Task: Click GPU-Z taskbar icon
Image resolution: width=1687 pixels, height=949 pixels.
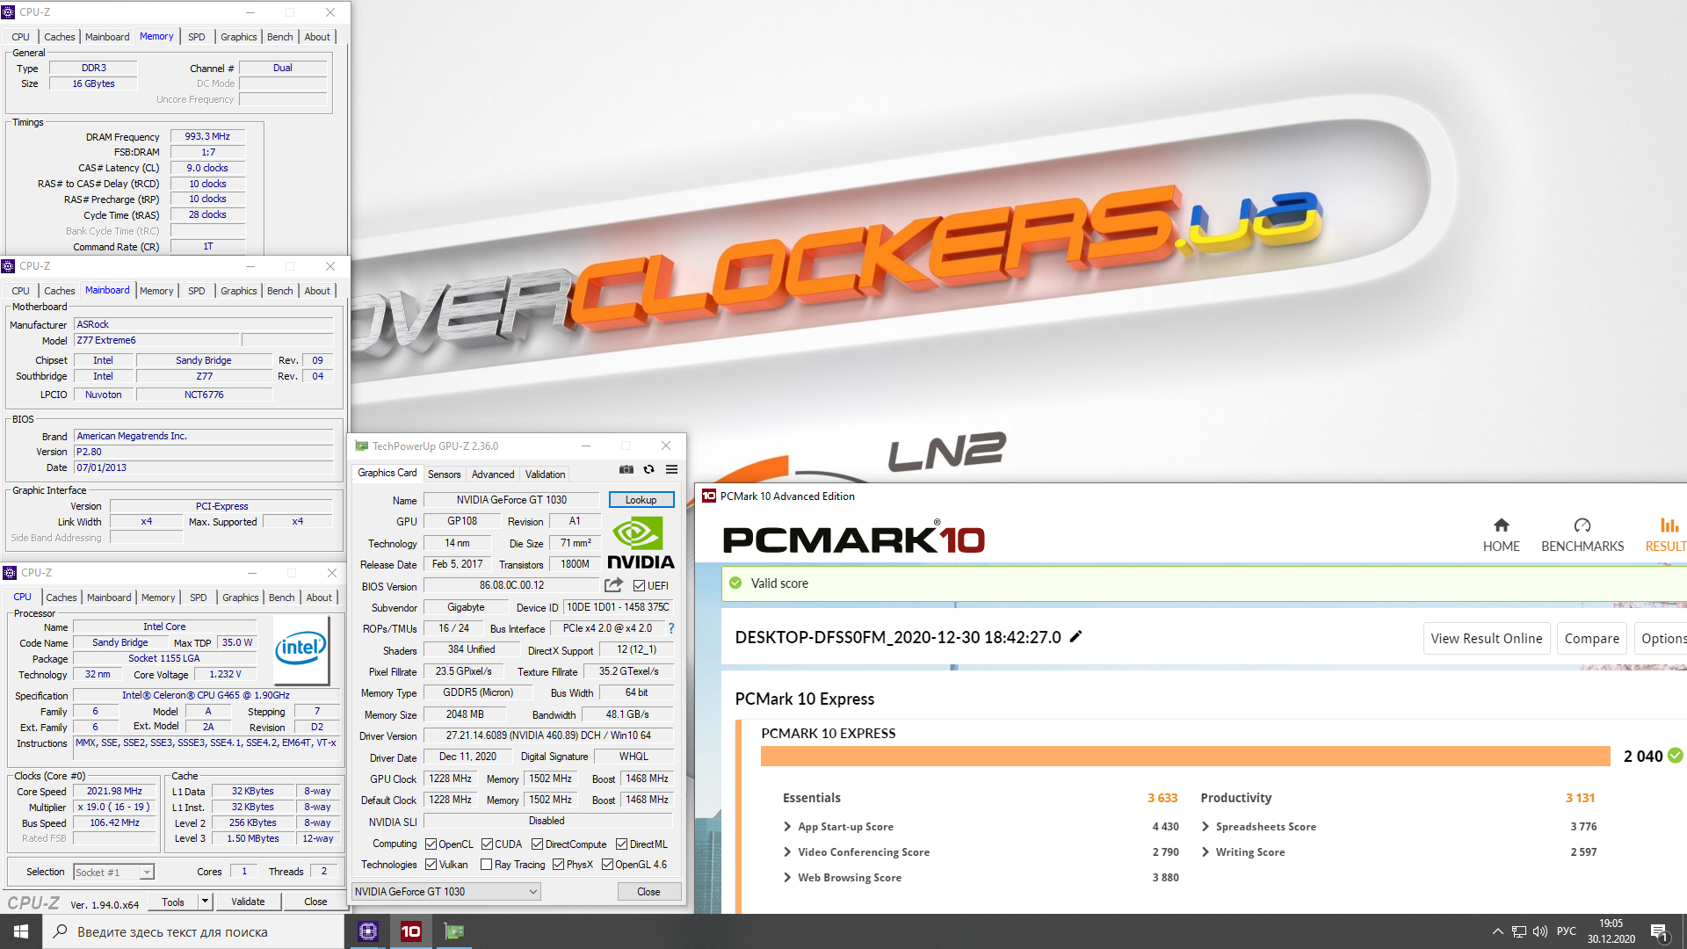Action: pyautogui.click(x=453, y=931)
